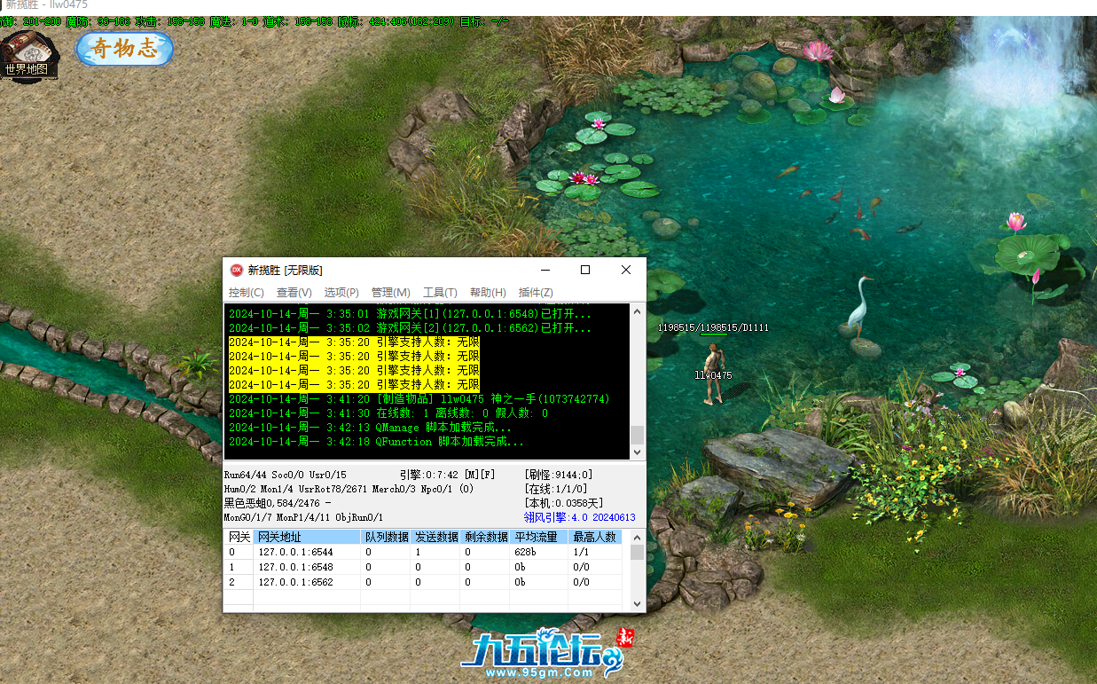Click the gateway table scroll-down arrow
Image resolution: width=1097 pixels, height=684 pixels.
coord(637,603)
